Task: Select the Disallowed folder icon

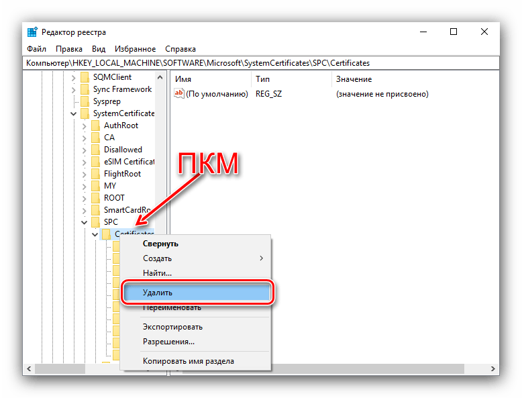Action: [x=95, y=150]
